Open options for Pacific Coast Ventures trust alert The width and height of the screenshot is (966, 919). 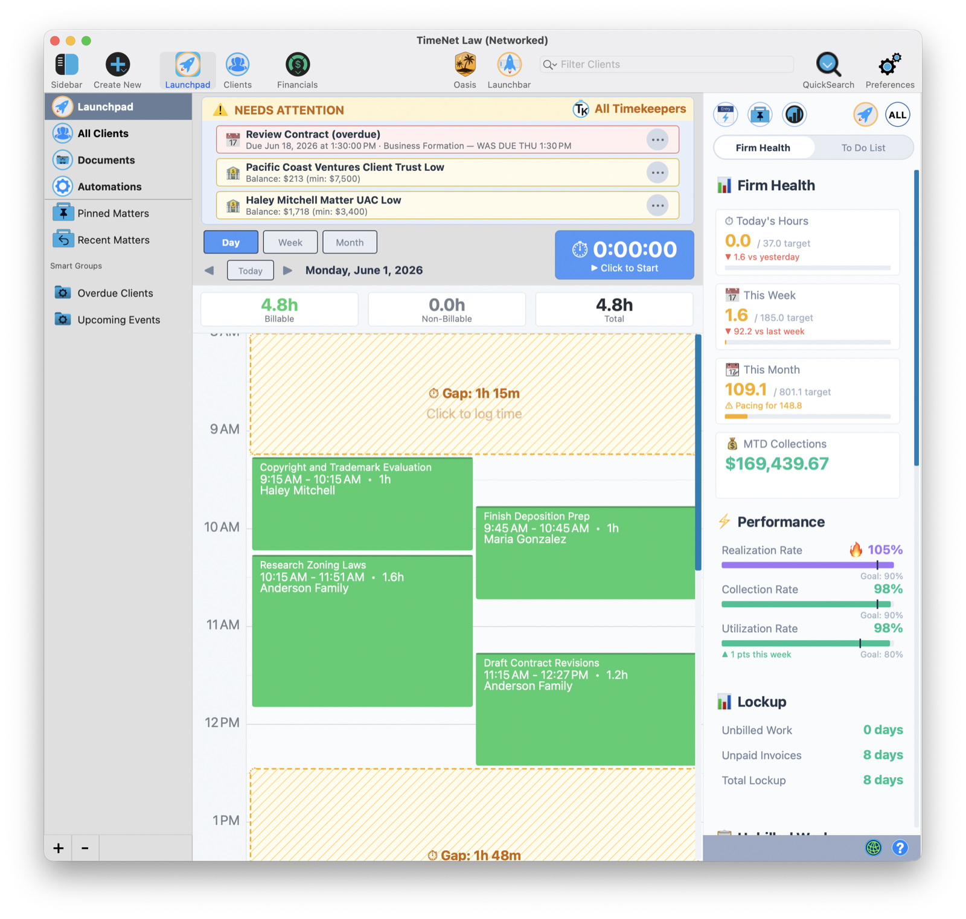657,173
